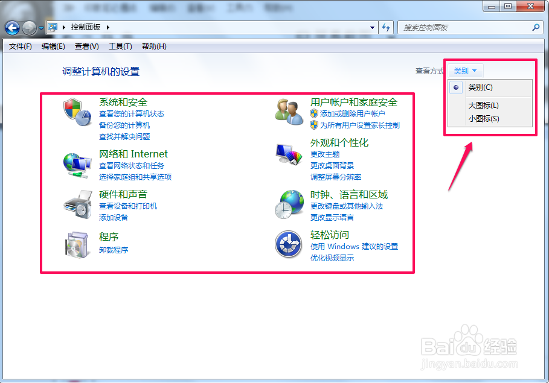Click 更改键盘或其他输入法 link
The image size is (549, 383).
[347, 206]
